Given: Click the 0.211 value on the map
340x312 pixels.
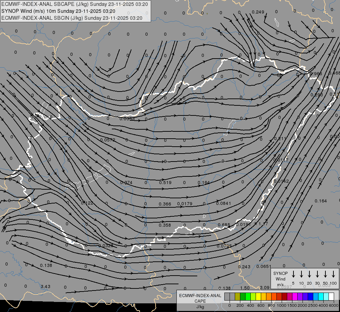Looking at the screenshot, I should tap(280, 138).
